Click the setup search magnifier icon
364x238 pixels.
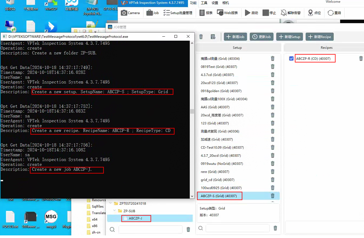[201, 228]
